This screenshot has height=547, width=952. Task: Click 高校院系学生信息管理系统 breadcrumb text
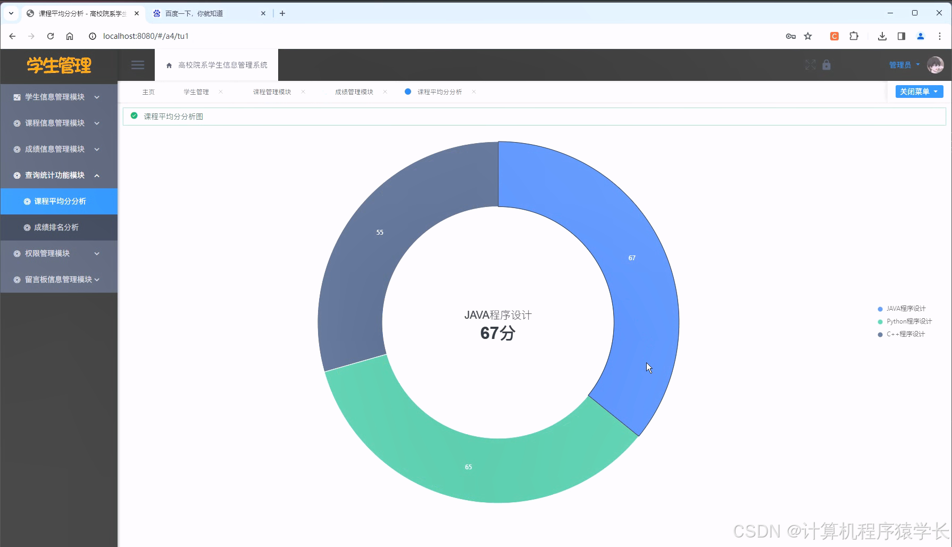(223, 65)
